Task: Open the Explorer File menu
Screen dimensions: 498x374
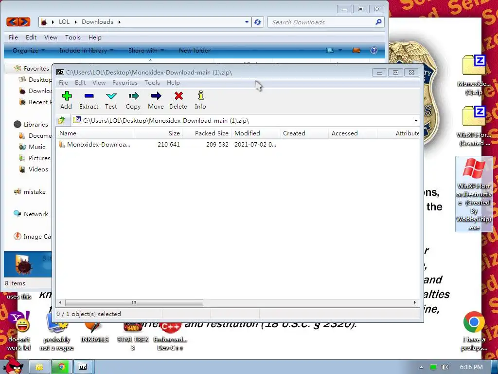Action: [13, 37]
